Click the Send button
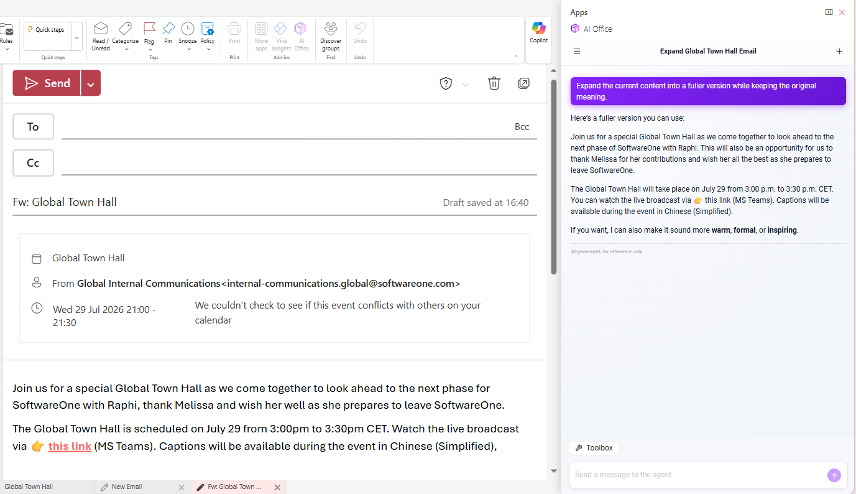 click(47, 83)
